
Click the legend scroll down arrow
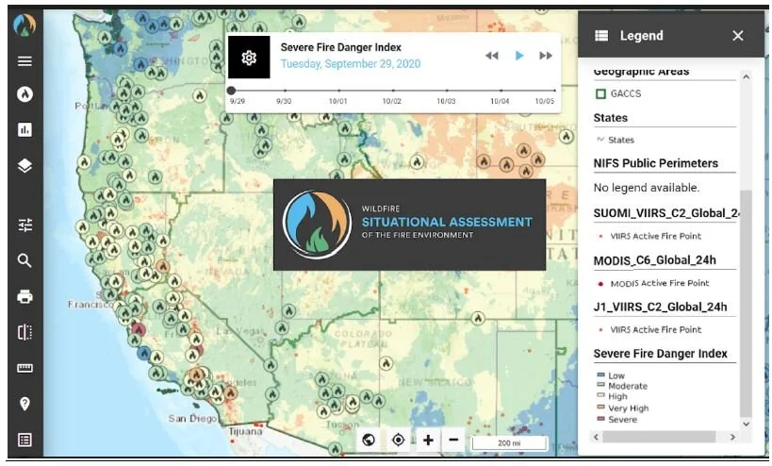point(747,424)
